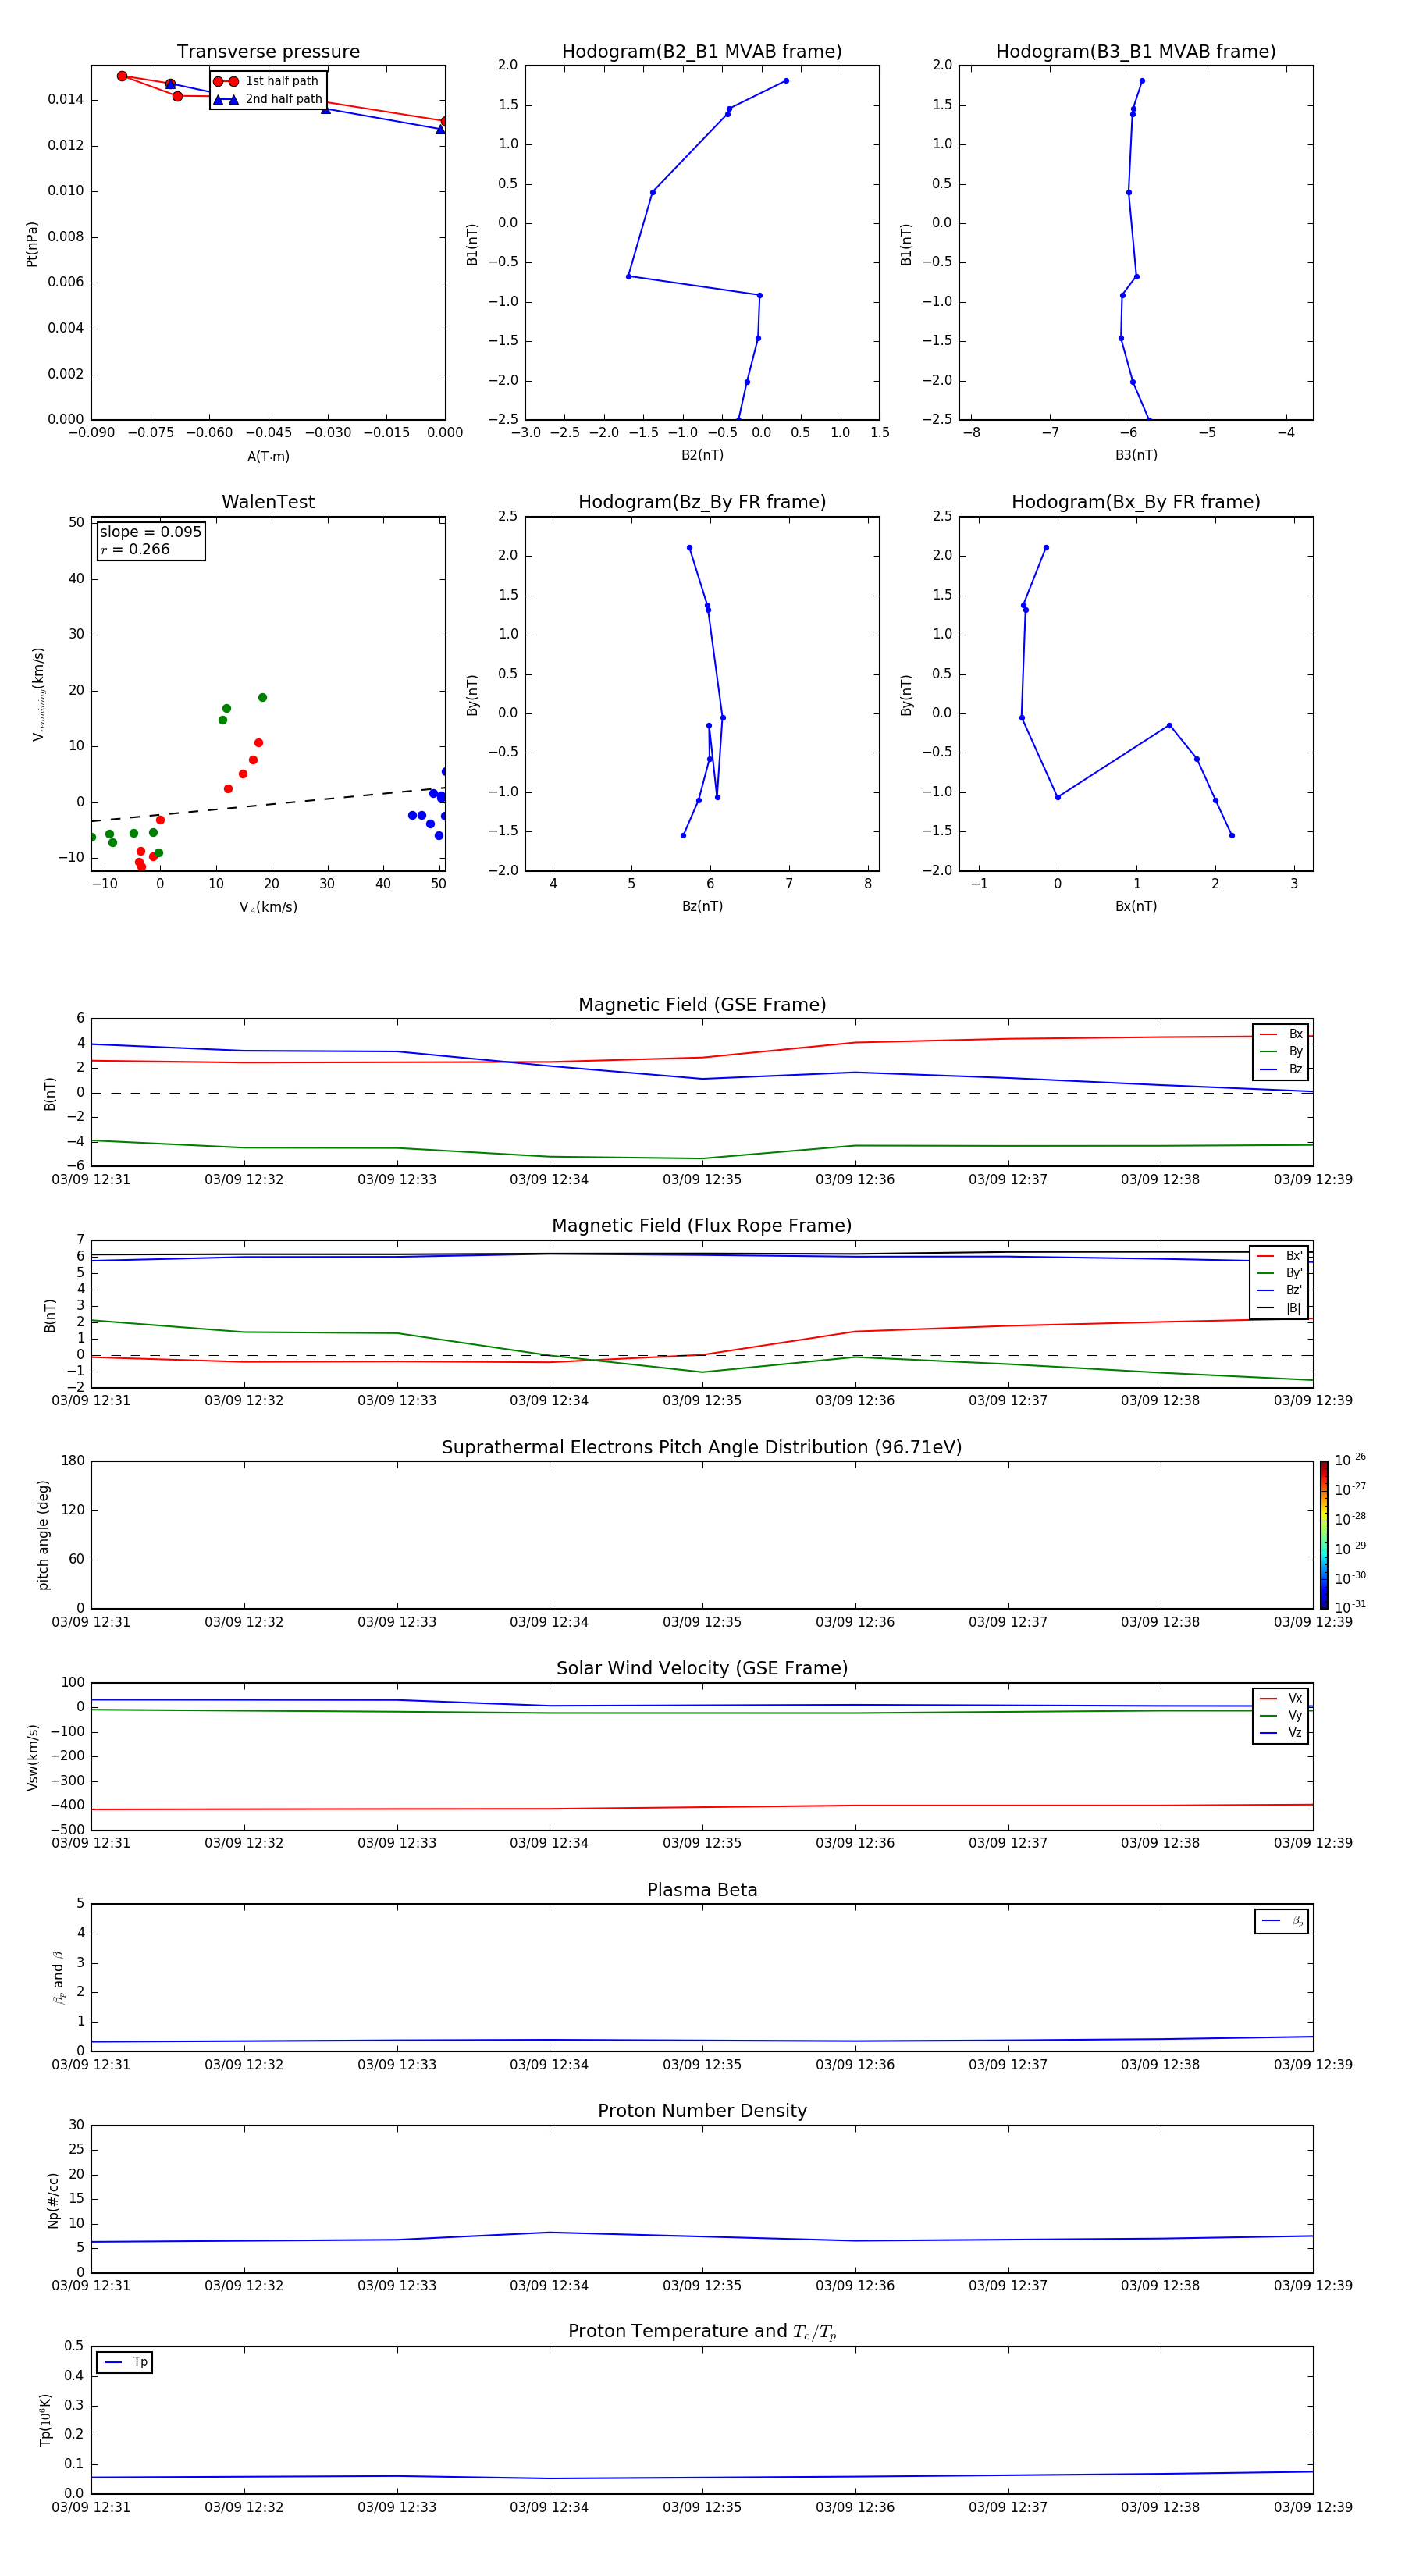Click the 'WalenTest' plot title
The image size is (1405, 2576).
click(x=268, y=502)
